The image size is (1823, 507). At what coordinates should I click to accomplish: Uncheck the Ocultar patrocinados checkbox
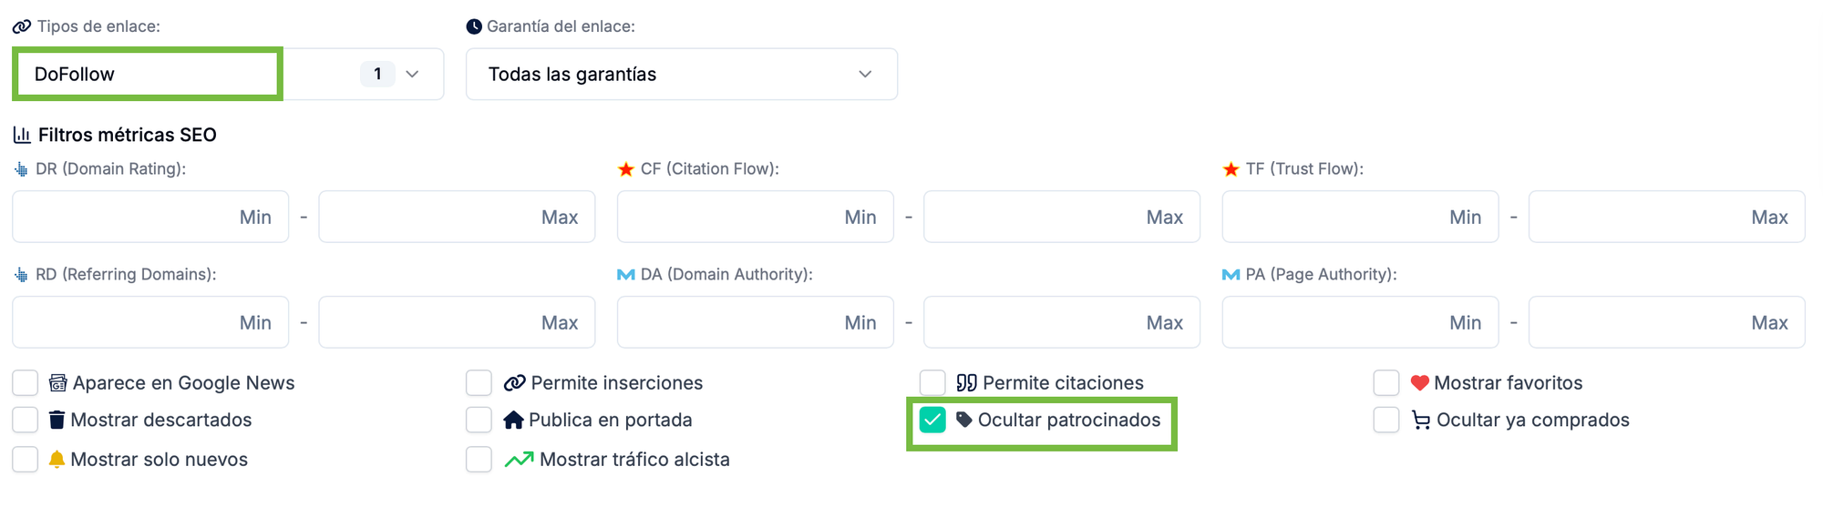coord(932,420)
